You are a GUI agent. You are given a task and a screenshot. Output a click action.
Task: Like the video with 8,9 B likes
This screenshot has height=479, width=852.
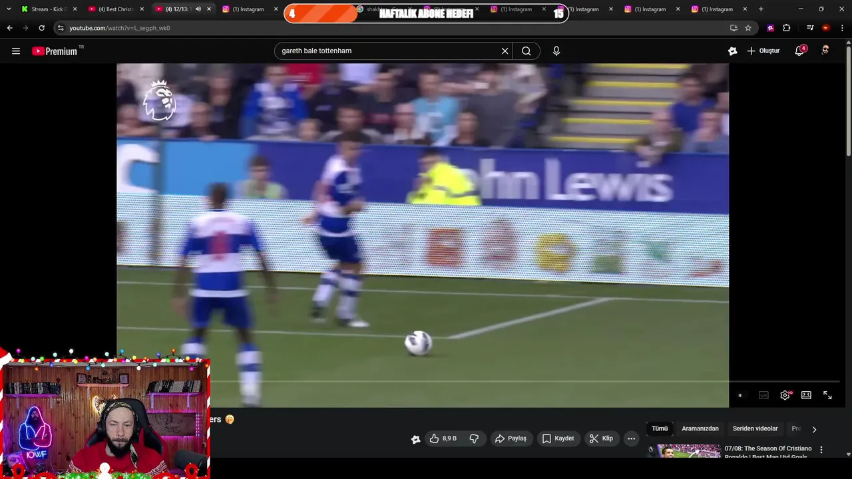pos(443,438)
